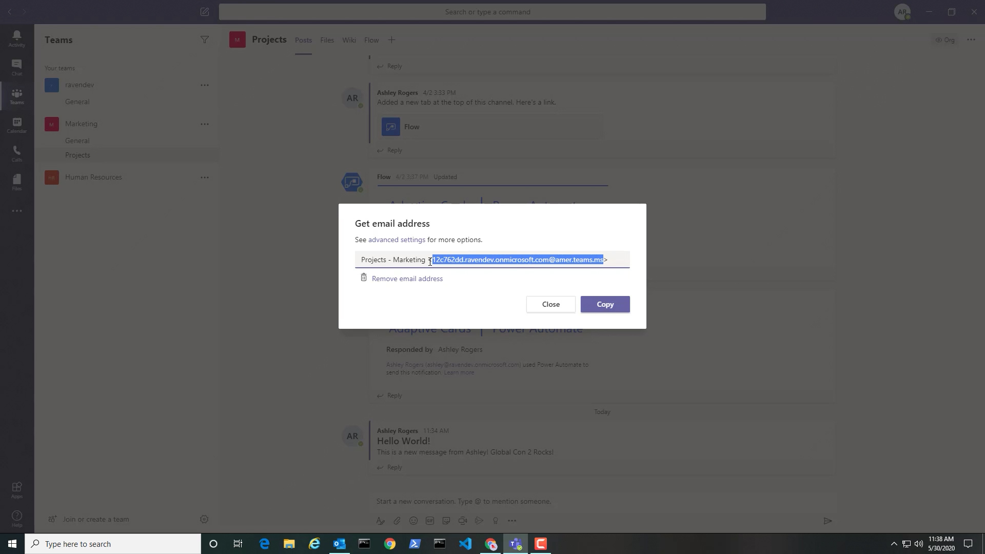Open manage teams gear icon
Viewport: 985px width, 554px height.
pyautogui.click(x=204, y=519)
